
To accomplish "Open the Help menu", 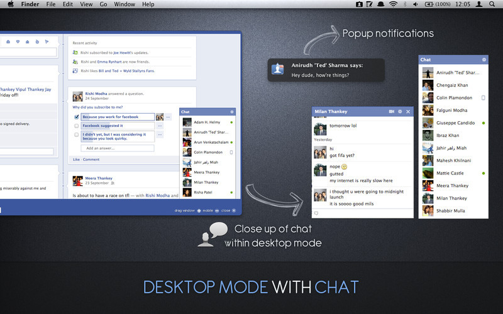I will 148,4.
